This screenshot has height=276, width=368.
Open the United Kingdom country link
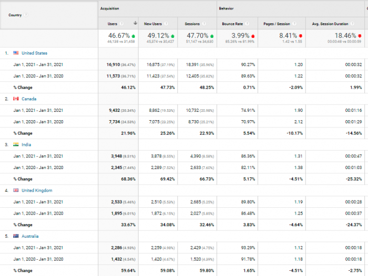coord(37,190)
